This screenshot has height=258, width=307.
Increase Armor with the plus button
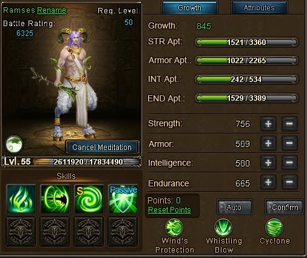(268, 143)
